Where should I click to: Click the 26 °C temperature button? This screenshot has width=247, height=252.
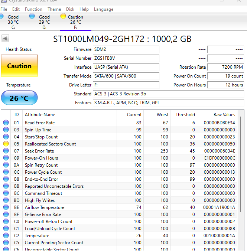coord(19,98)
